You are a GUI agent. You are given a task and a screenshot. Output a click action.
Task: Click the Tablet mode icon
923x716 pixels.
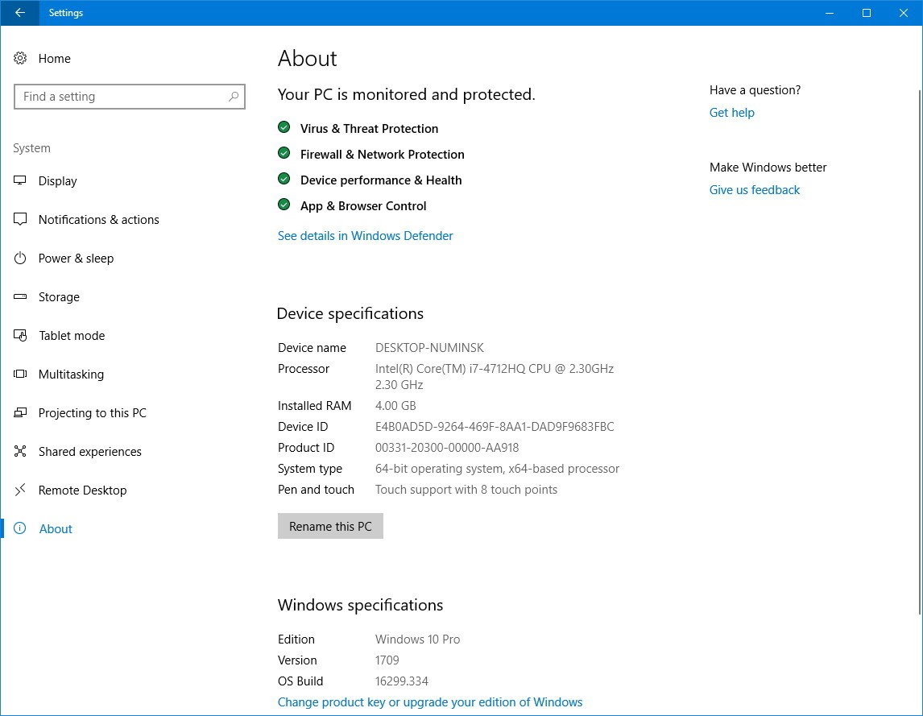pos(20,336)
